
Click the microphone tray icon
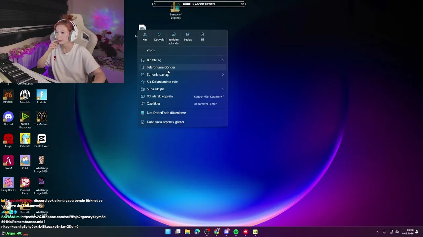(x=384, y=232)
